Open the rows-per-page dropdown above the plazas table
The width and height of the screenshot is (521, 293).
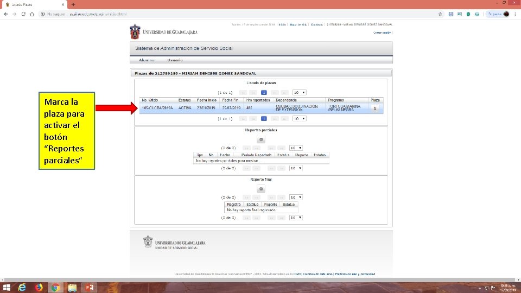(299, 92)
